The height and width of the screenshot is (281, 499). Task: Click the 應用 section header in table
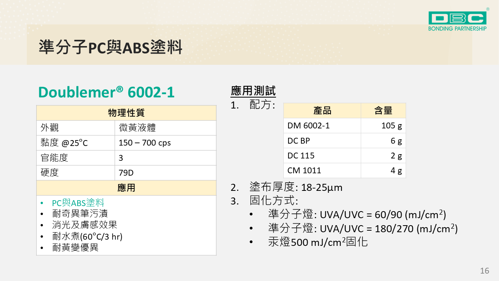126,188
